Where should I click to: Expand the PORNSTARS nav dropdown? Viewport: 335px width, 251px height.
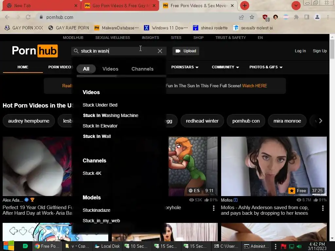(185, 67)
